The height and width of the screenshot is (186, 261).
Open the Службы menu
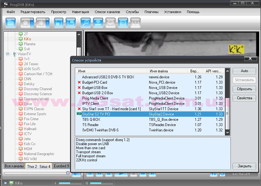(132, 12)
